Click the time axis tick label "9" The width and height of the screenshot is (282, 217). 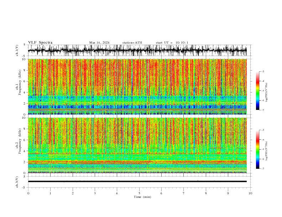pos(228,193)
